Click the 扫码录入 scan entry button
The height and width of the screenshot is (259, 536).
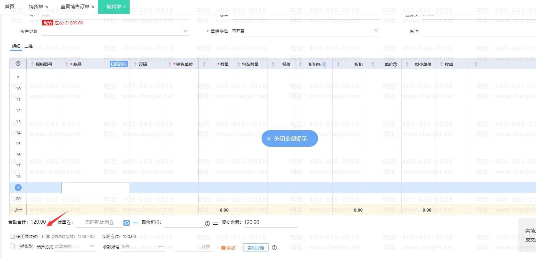pyautogui.click(x=119, y=64)
